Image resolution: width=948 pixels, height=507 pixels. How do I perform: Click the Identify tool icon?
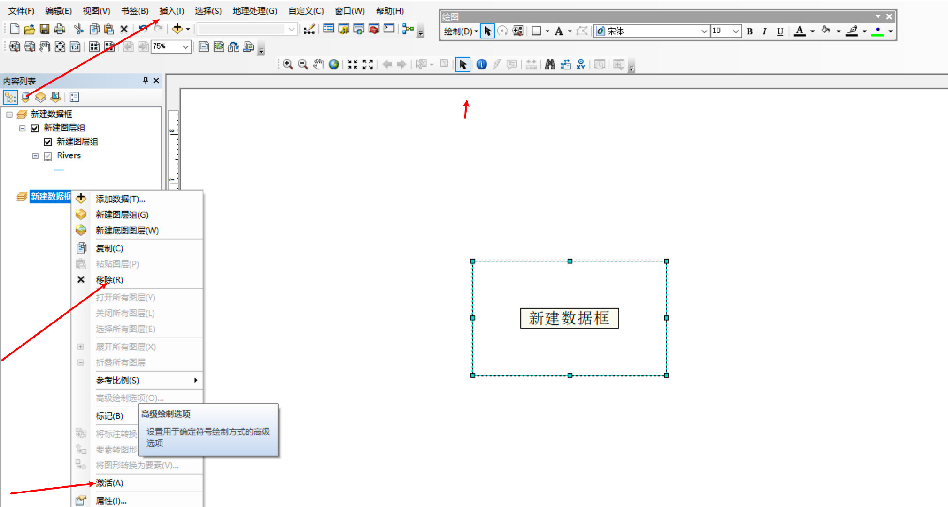pyautogui.click(x=481, y=65)
